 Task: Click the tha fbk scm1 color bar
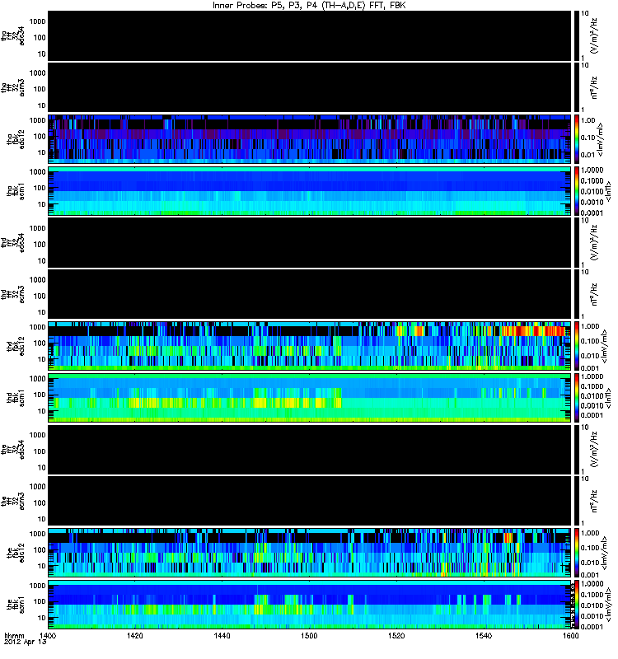click(577, 191)
